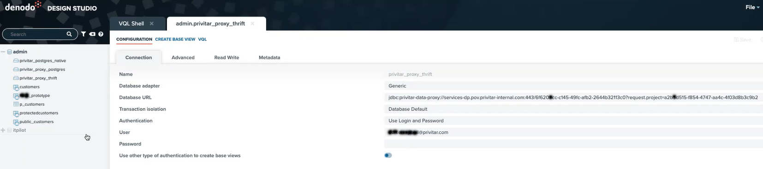The image size is (763, 169).
Task: Click the protectedcustomers view icon
Action: pyautogui.click(x=16, y=113)
